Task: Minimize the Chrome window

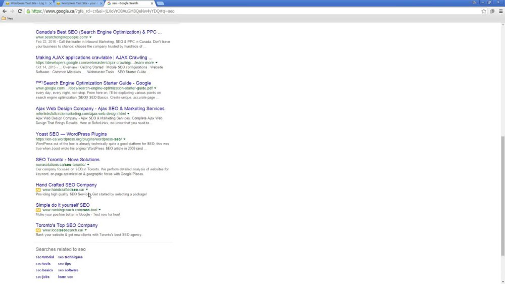Action: (482, 3)
